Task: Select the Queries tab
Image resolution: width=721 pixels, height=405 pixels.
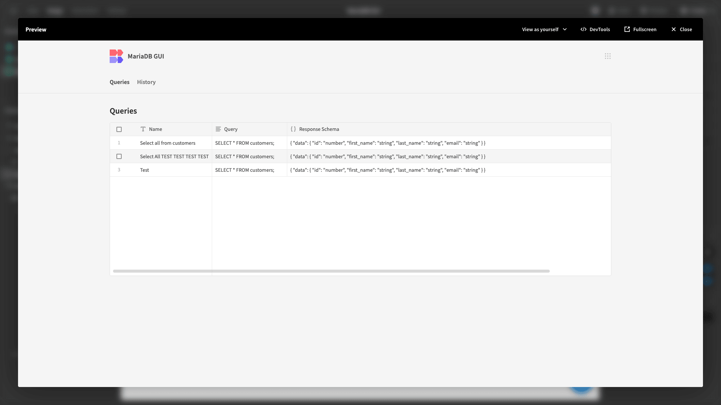Action: point(119,82)
